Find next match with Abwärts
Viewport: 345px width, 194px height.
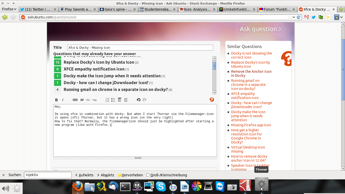tap(106, 175)
